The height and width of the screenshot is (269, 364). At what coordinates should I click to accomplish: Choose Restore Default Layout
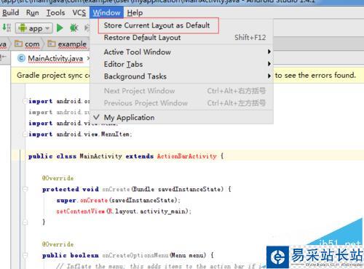tap(181, 38)
